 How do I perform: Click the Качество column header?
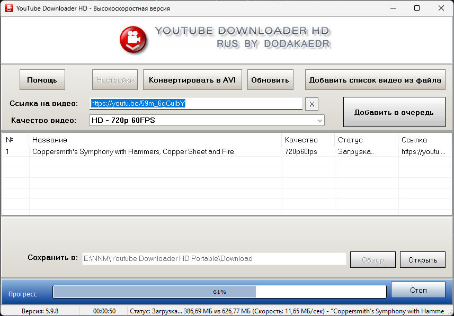[308, 140]
